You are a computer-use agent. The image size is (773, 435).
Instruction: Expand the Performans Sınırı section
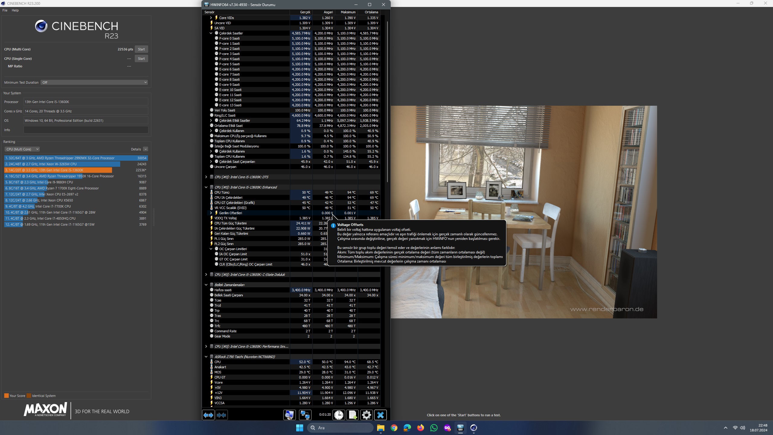click(206, 346)
